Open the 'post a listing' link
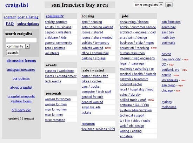This screenshot has width=193, height=143. coord(28,17)
